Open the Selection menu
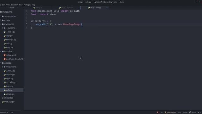This screenshot has height=114, width=202. 15,5
